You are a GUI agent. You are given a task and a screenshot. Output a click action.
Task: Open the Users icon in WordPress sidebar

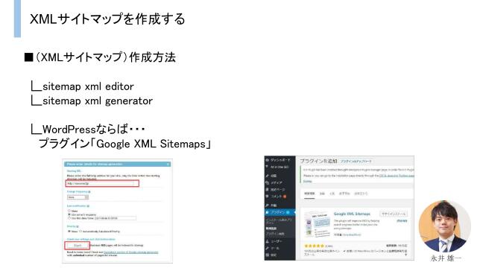[x=267, y=241]
